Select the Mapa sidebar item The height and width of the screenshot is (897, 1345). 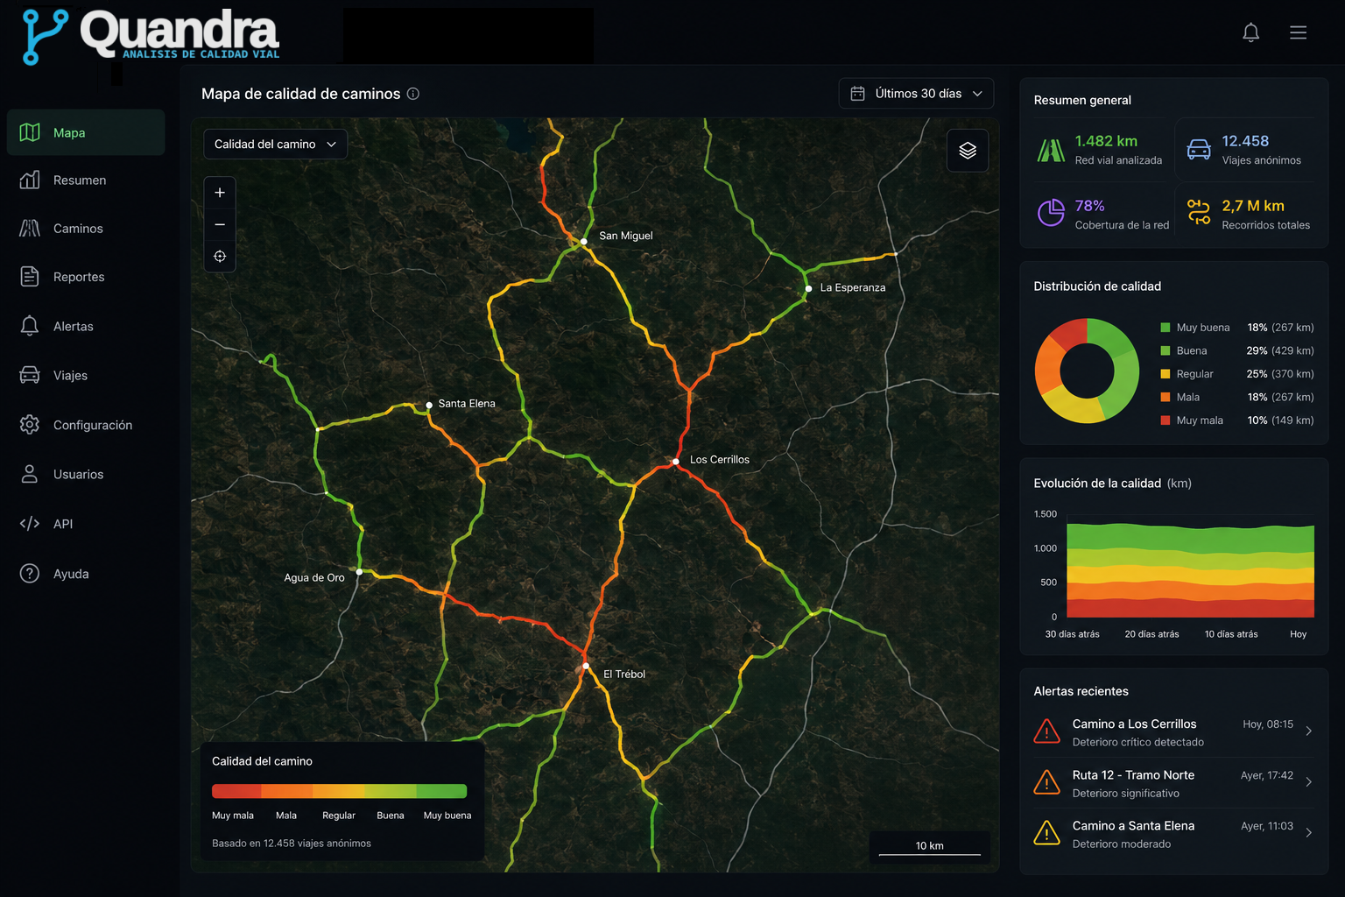(86, 132)
